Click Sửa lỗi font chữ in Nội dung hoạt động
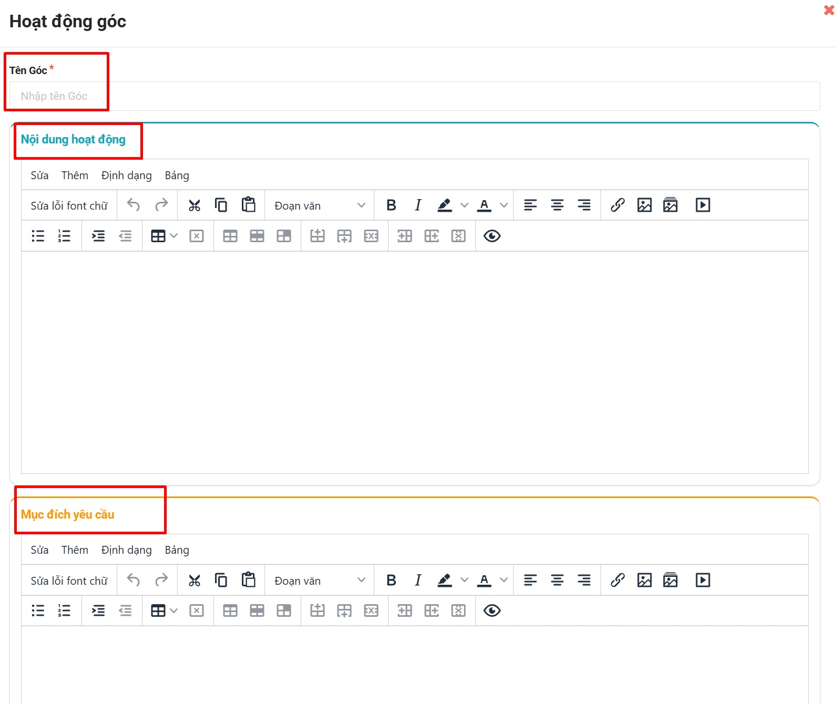Viewport: 836px width, 704px height. coord(69,205)
